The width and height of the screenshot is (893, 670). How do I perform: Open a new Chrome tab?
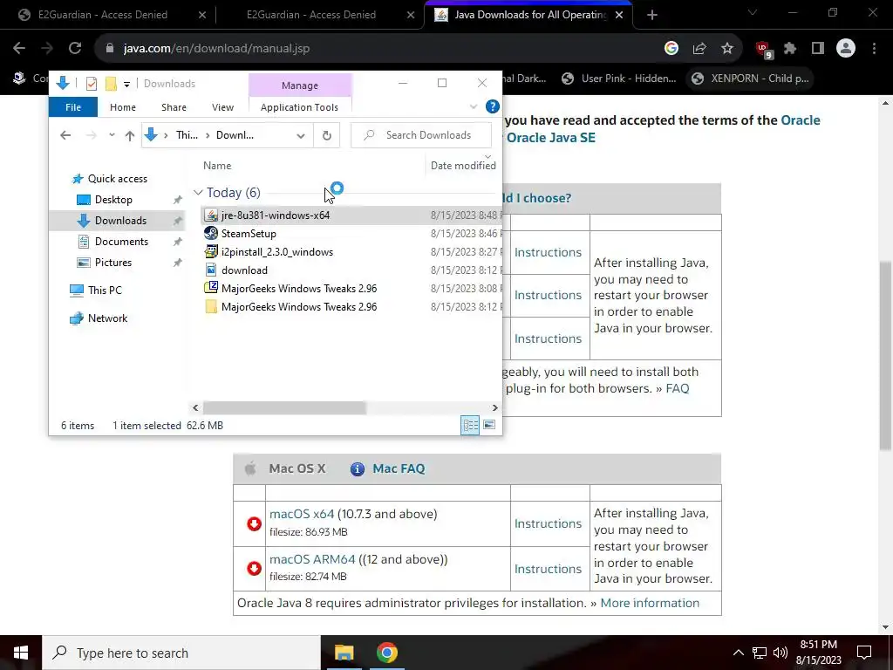pos(652,15)
